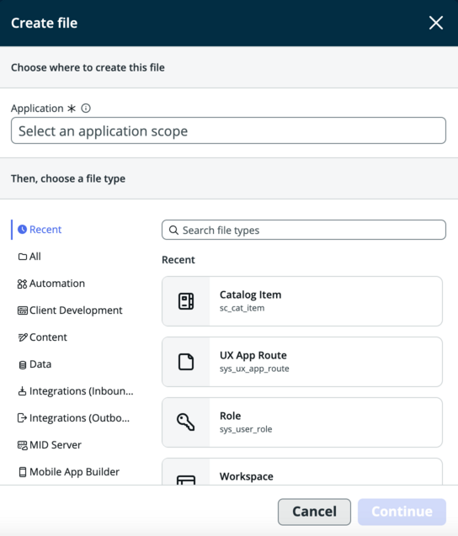Choose the Role file type card
Viewport: 458px width, 536px height.
point(302,422)
